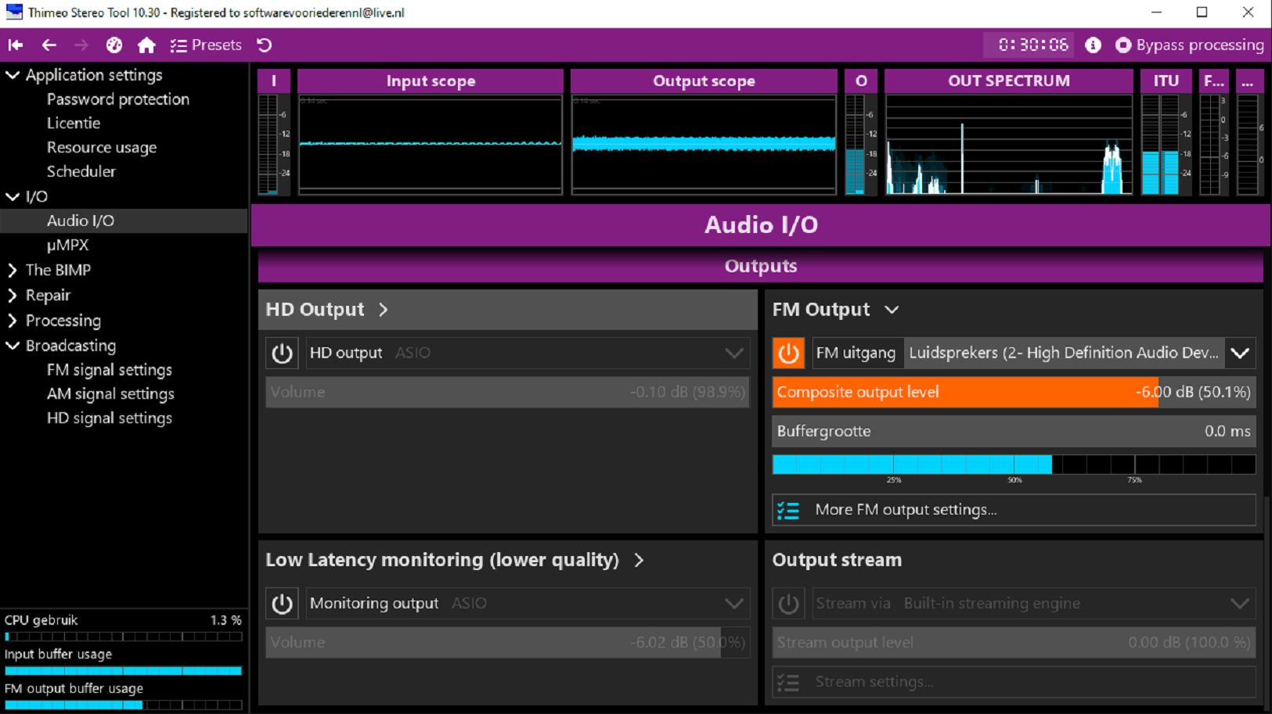Click the Outputs section header
This screenshot has width=1272, height=714.
[x=761, y=266]
